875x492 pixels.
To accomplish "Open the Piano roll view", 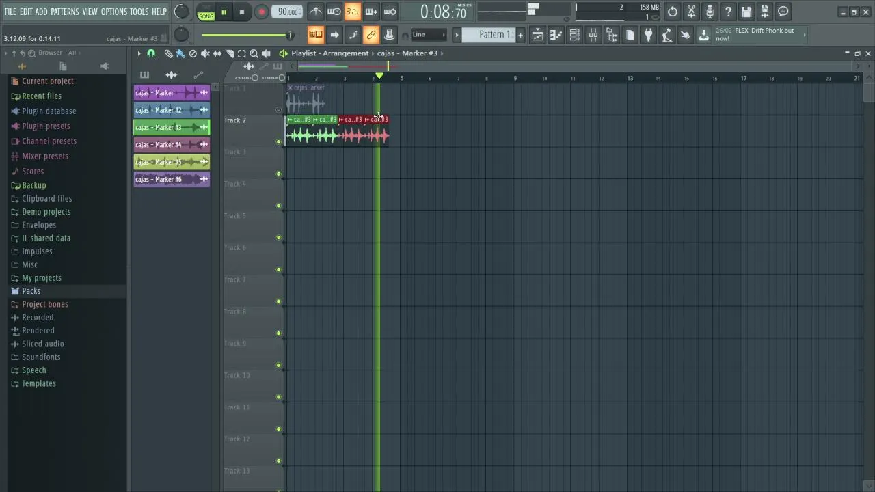I will [x=556, y=35].
